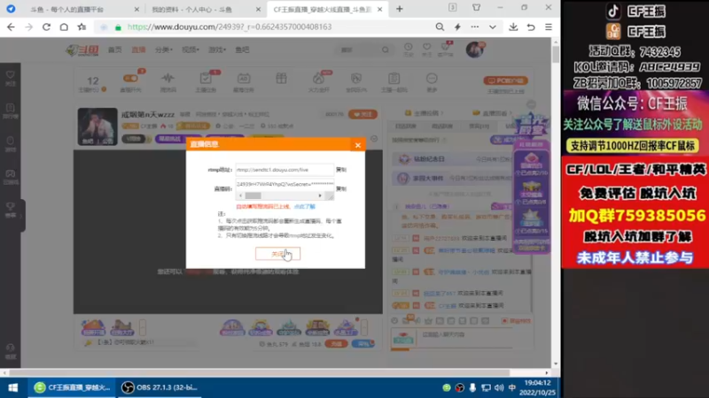The width and height of the screenshot is (709, 398).
Task: Click the page vertical scrollbar thumb
Action: pos(556,55)
